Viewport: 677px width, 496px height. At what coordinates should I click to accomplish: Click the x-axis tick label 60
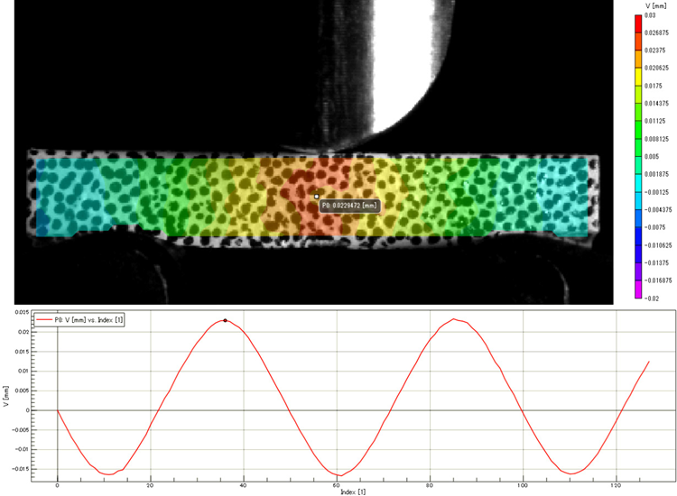[337, 485]
